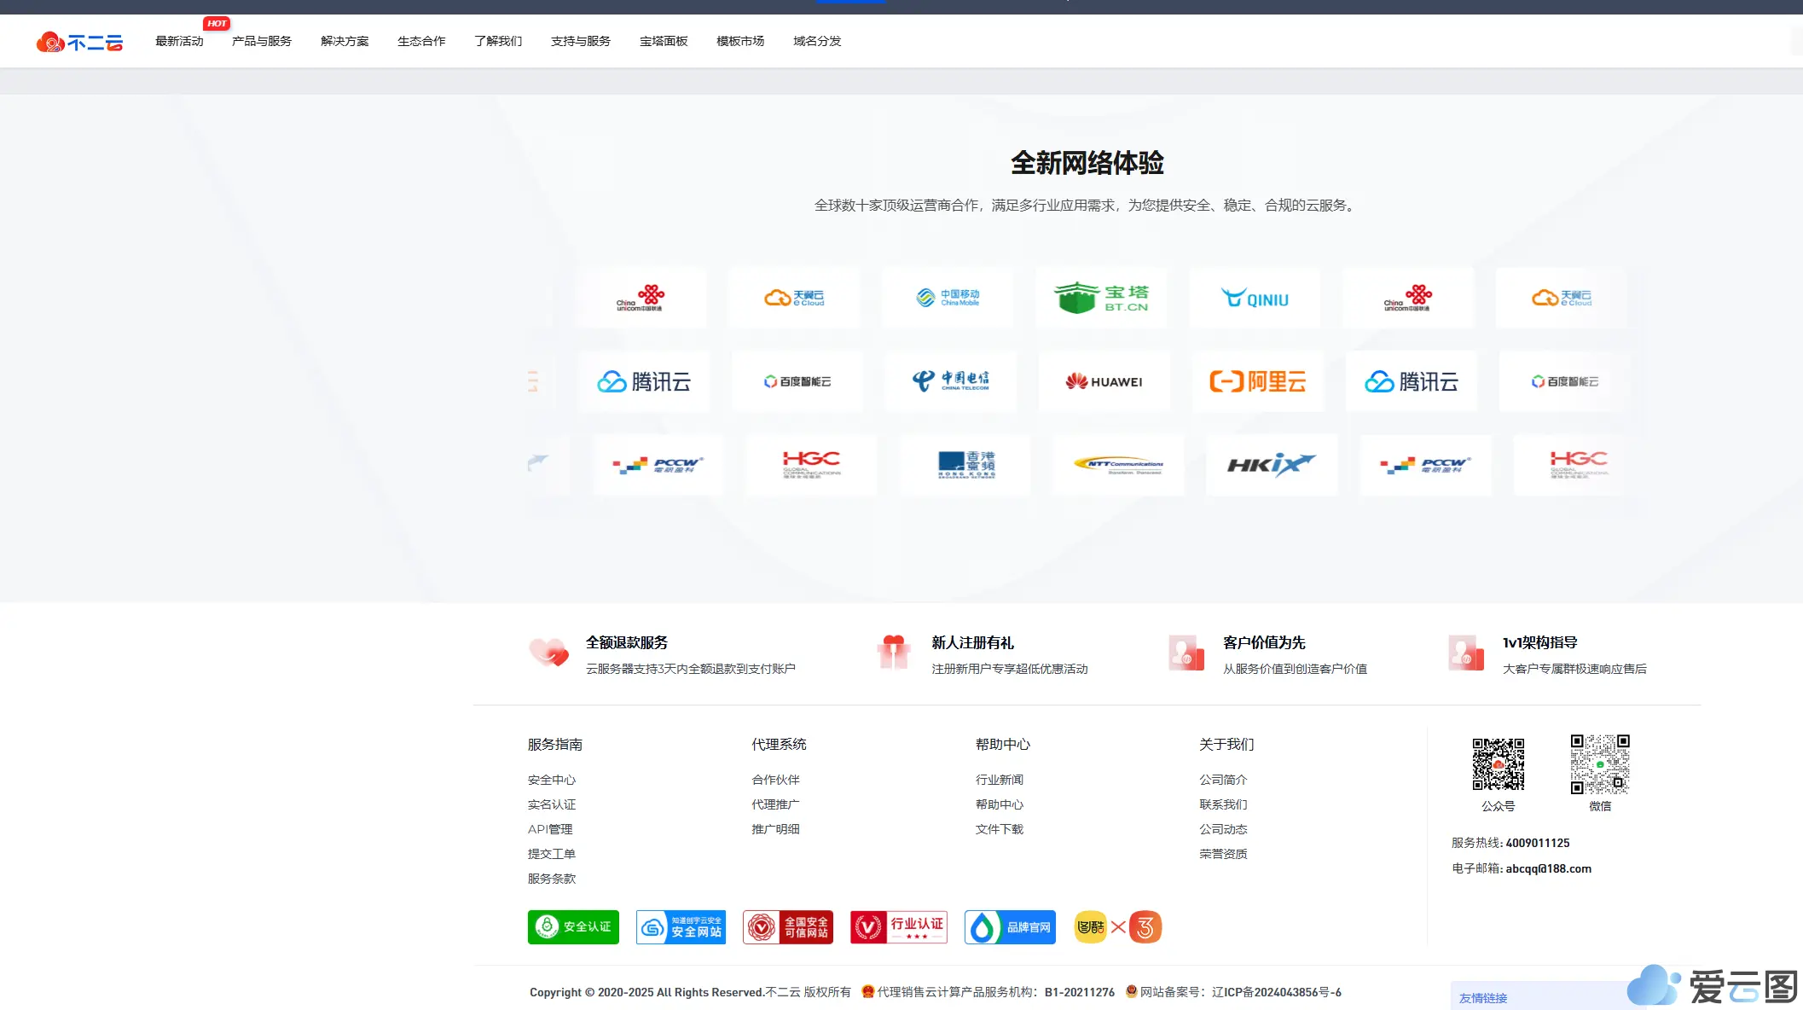Click the 全新网络体验 heading
The width and height of the screenshot is (1803, 1010).
(x=1087, y=163)
